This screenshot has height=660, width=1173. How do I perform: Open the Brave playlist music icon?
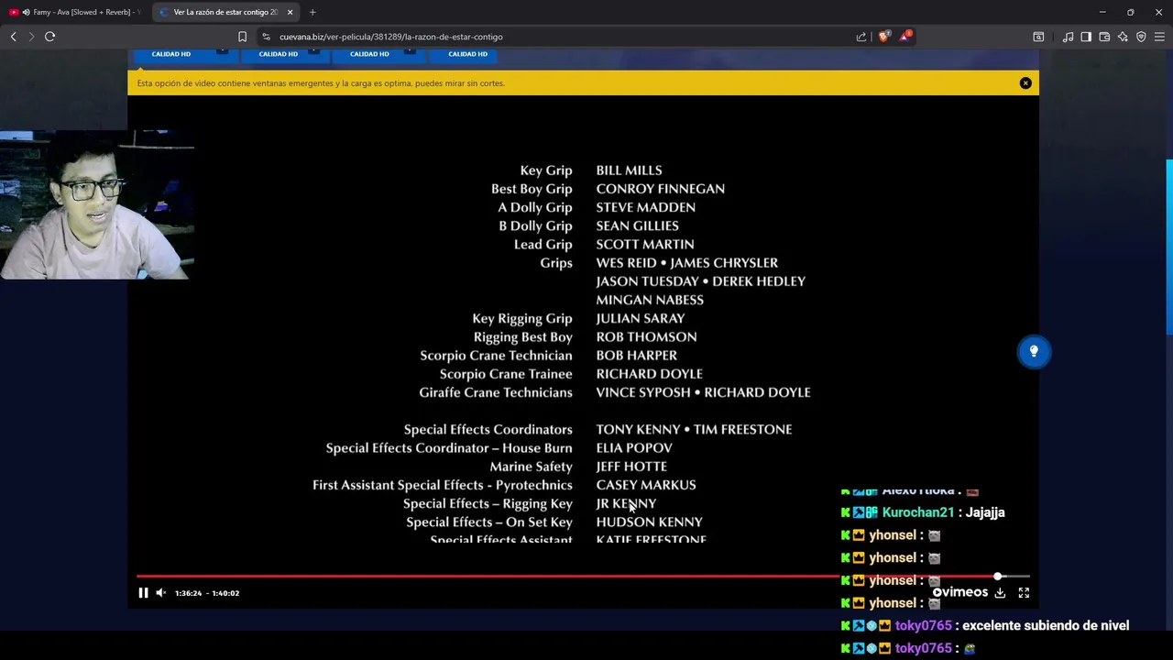click(1068, 37)
